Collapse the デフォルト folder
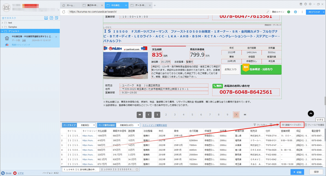The height and width of the screenshot is (176, 326). click(x=2, y=31)
